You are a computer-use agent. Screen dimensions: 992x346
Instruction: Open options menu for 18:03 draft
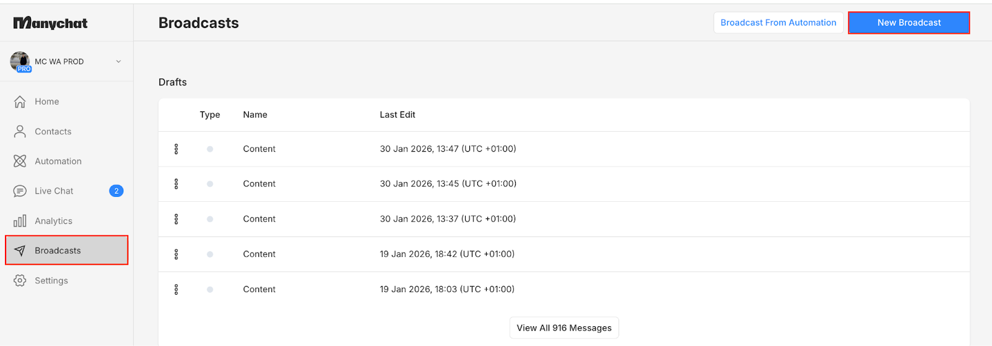coord(176,289)
